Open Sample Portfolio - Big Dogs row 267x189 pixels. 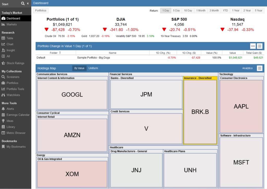click(x=150, y=57)
